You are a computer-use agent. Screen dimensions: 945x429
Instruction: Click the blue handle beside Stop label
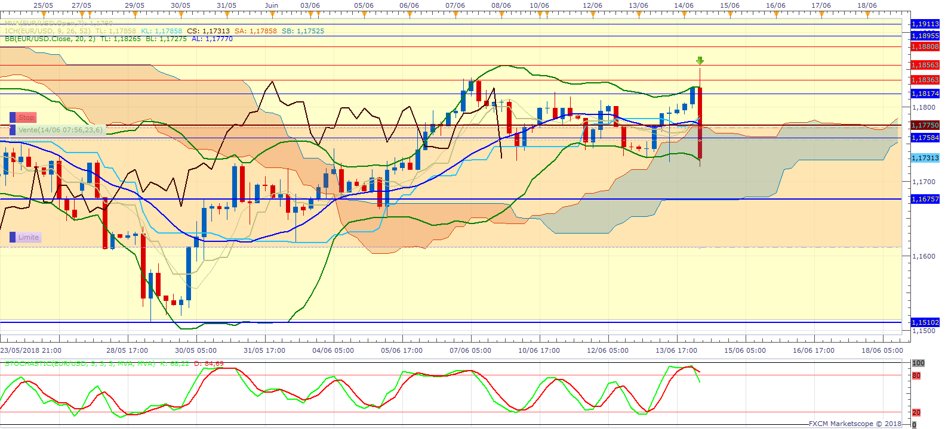[13, 118]
